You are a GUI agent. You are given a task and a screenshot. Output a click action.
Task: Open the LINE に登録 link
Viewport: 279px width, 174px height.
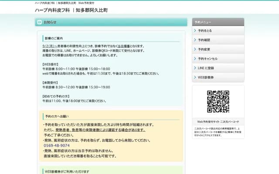point(206,68)
